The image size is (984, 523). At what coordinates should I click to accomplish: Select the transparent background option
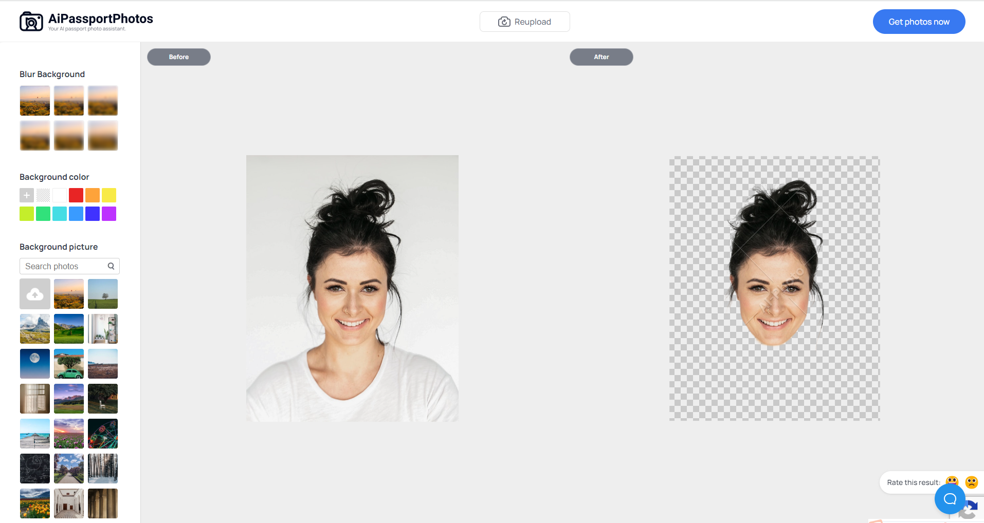pos(43,195)
